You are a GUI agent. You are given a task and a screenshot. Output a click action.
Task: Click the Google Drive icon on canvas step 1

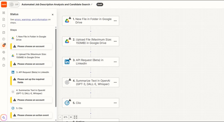click(67, 21)
